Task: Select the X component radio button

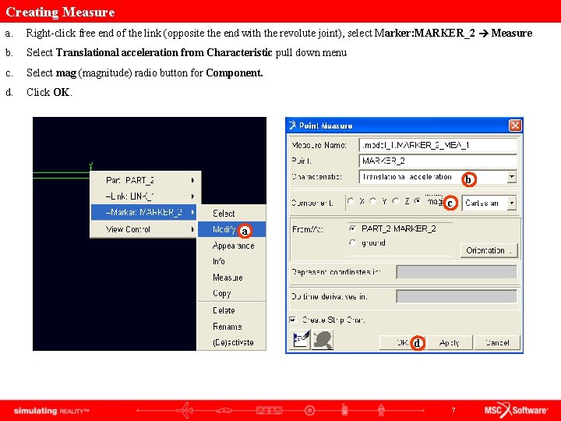Action: pos(351,202)
